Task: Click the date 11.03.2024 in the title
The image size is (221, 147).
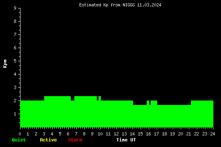Action: [x=149, y=5]
